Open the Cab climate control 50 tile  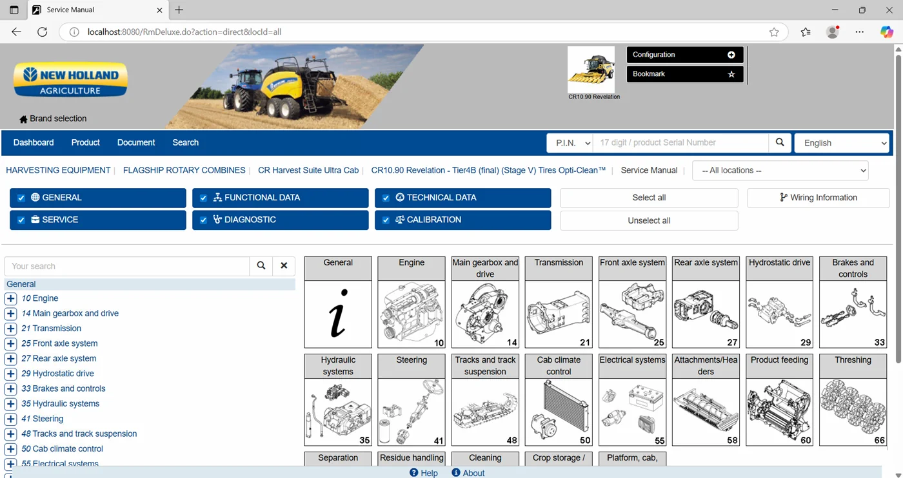coord(559,400)
